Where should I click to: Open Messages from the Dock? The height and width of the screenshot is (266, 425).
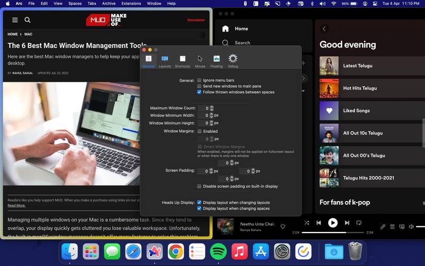click(112, 252)
